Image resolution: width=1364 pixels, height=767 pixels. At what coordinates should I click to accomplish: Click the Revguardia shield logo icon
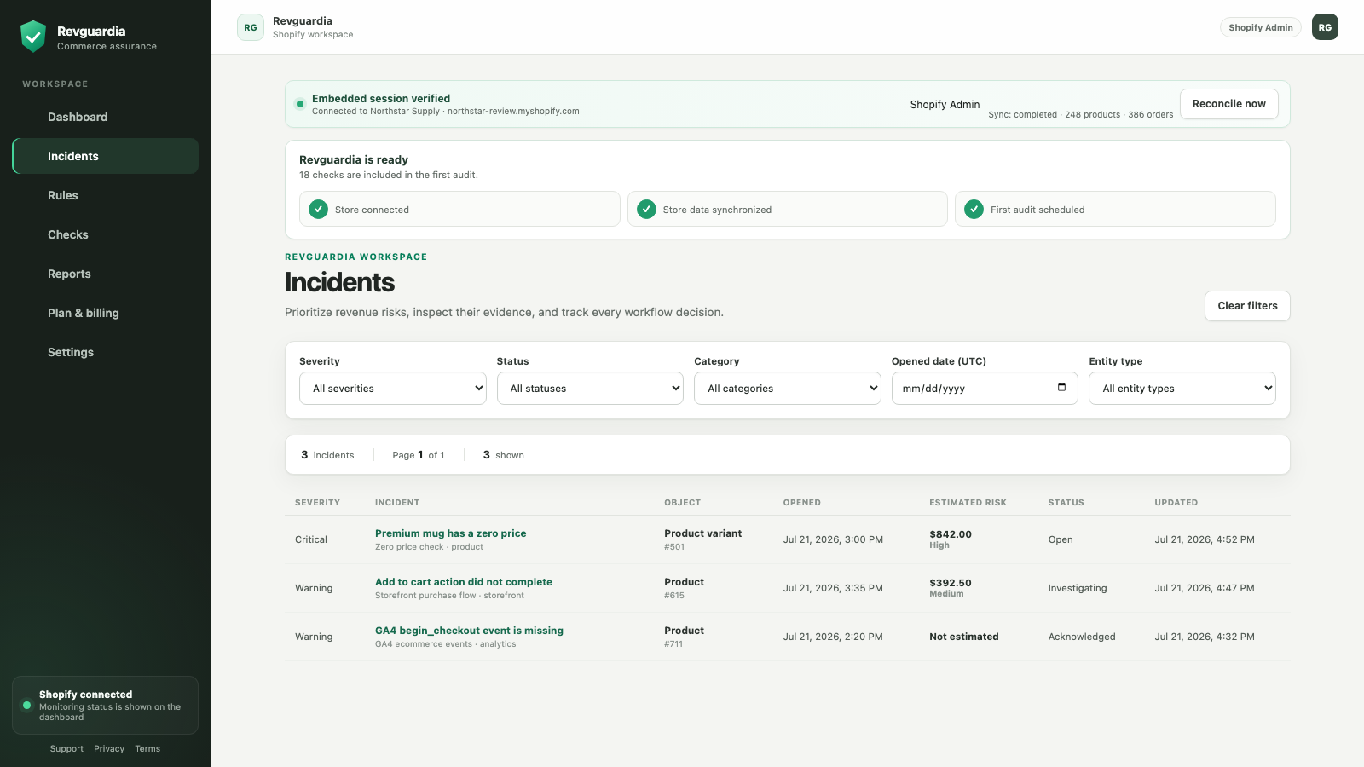click(33, 37)
